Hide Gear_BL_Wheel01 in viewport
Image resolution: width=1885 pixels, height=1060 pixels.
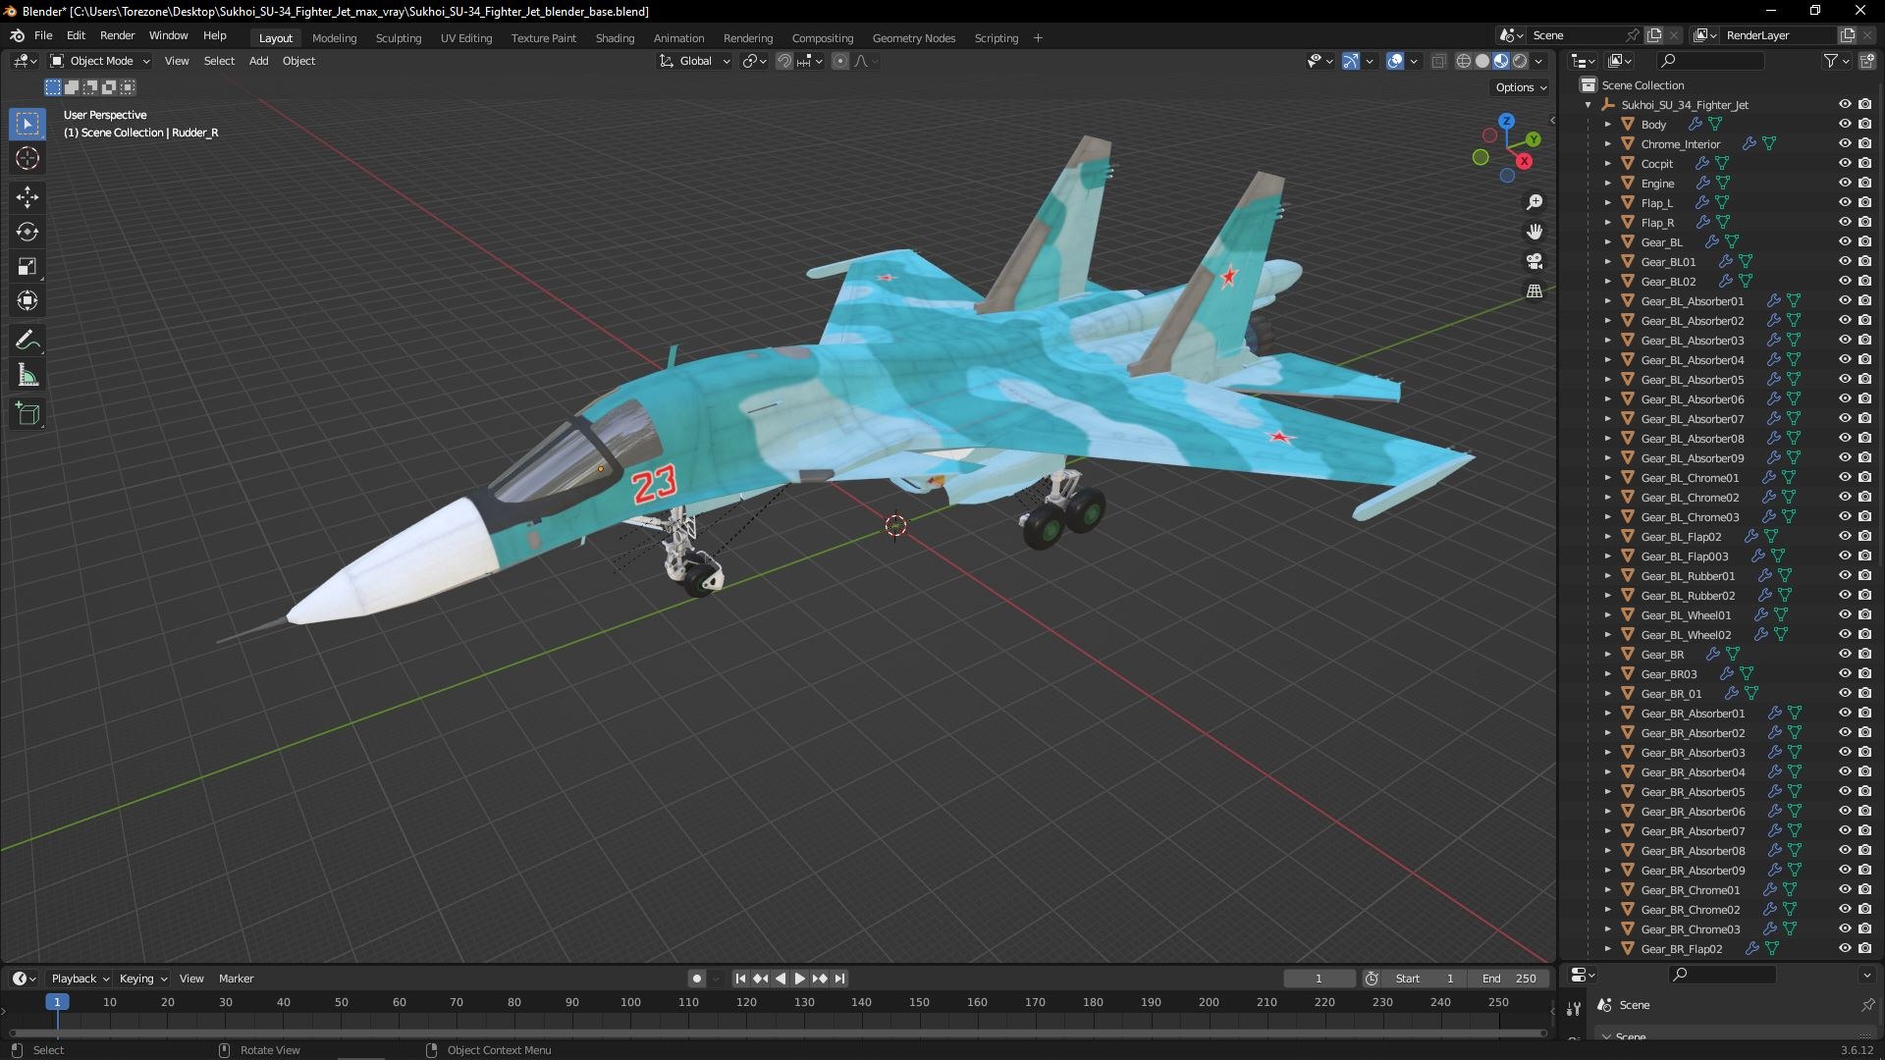coord(1845,615)
